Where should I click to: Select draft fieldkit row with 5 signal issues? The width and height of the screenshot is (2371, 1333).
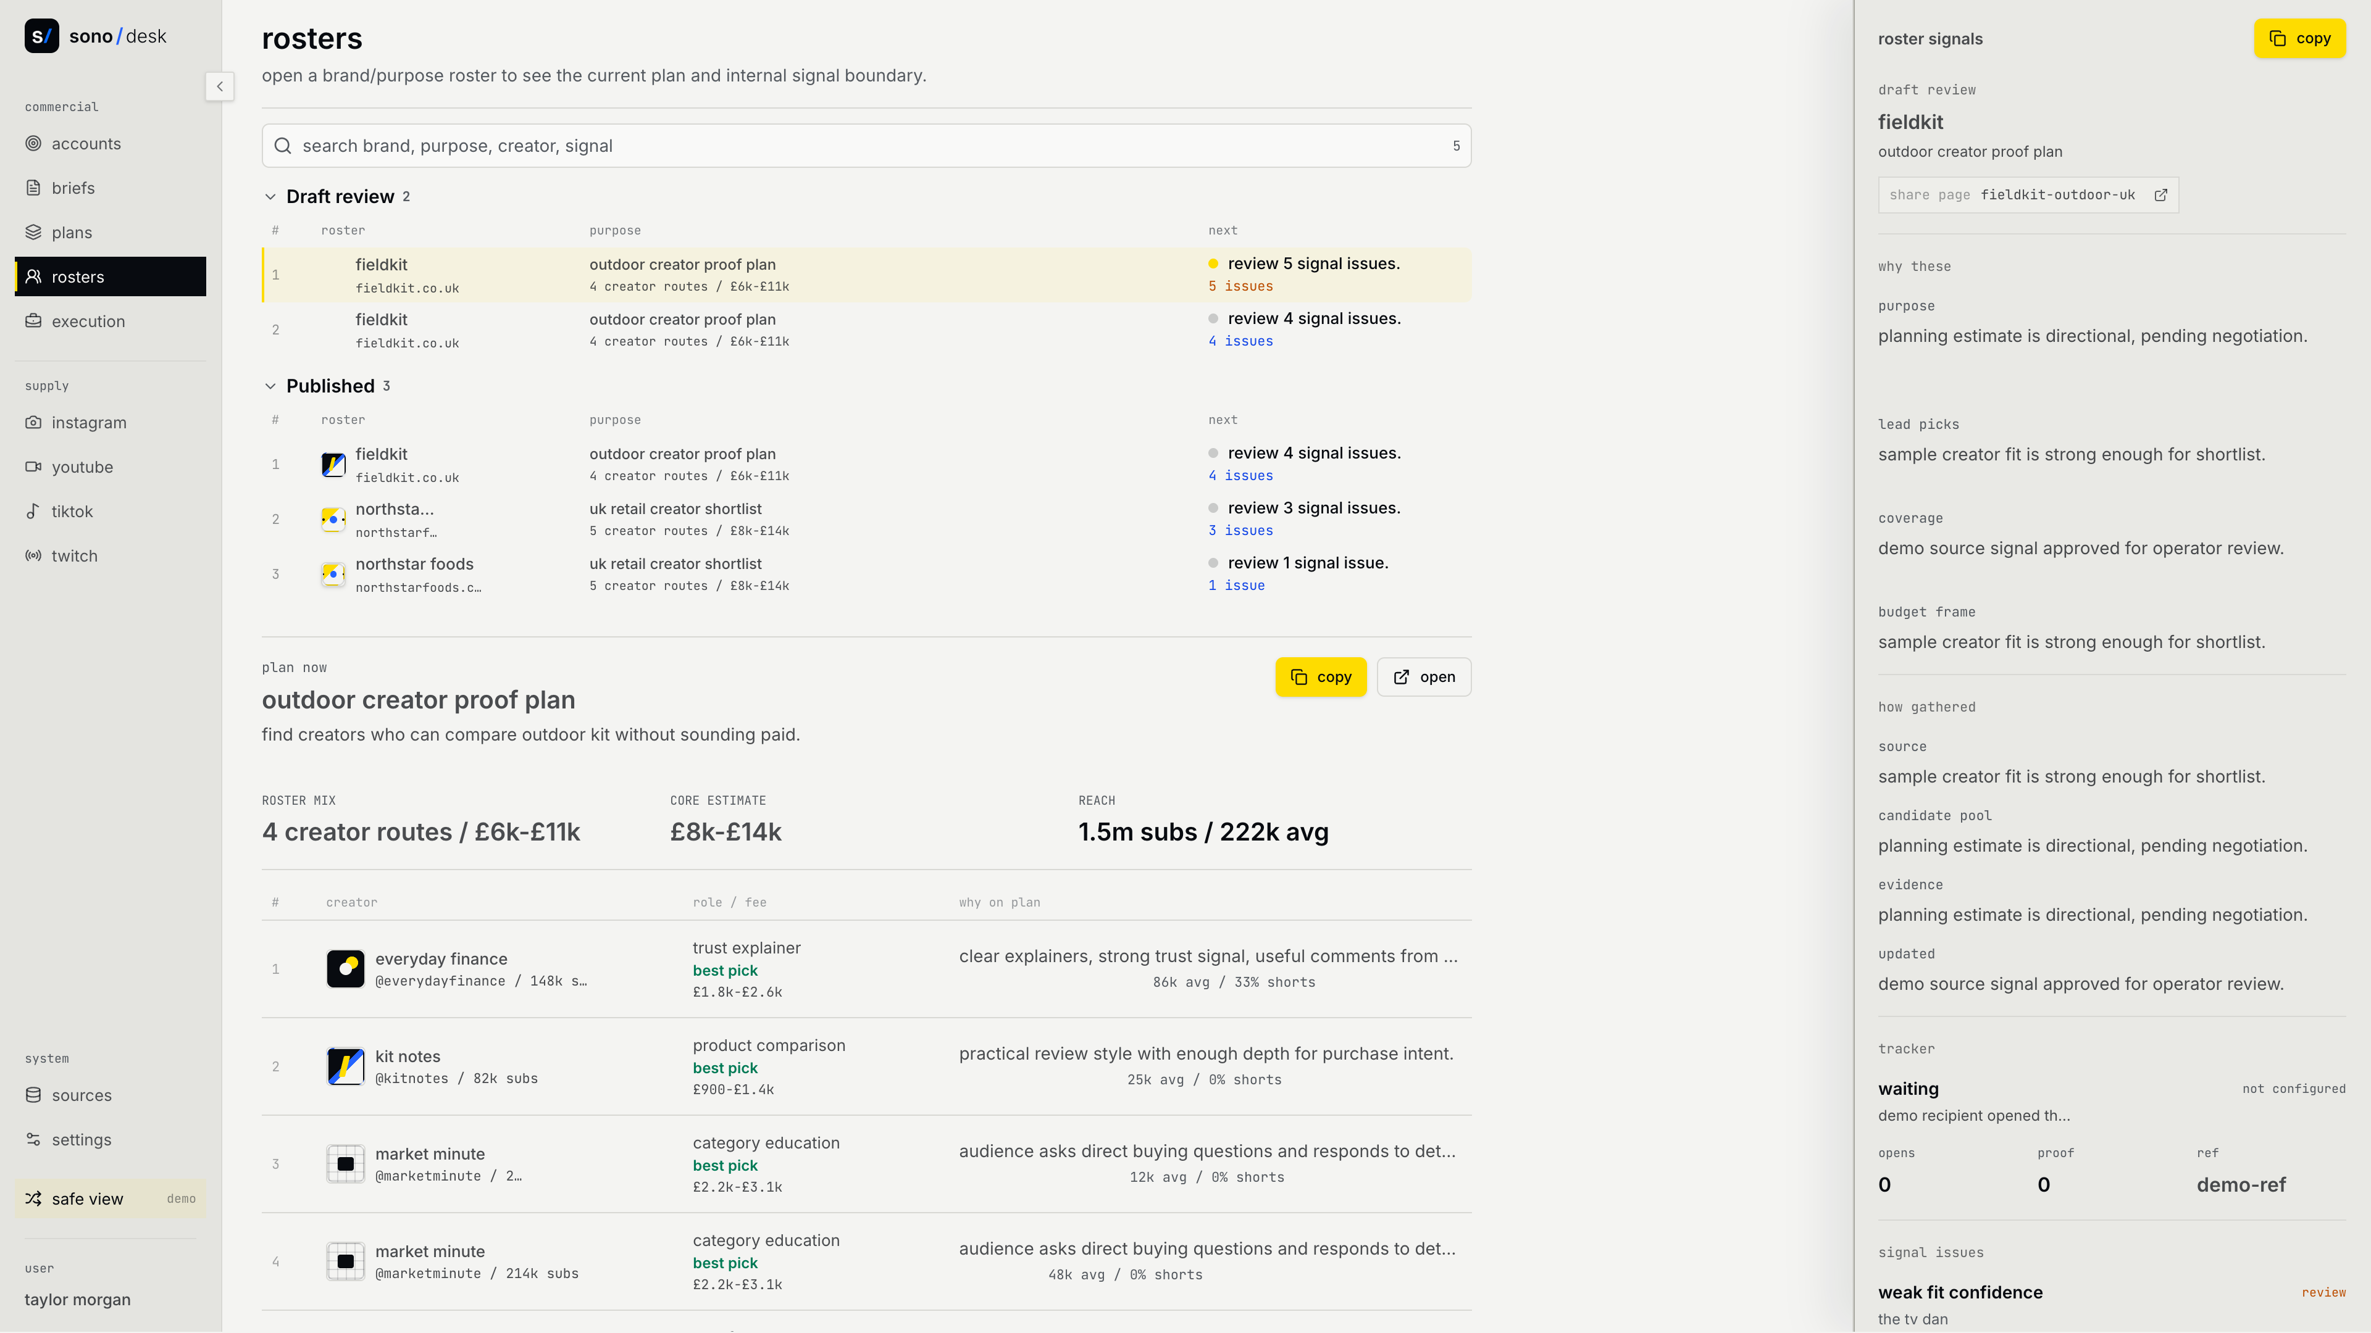(866, 274)
